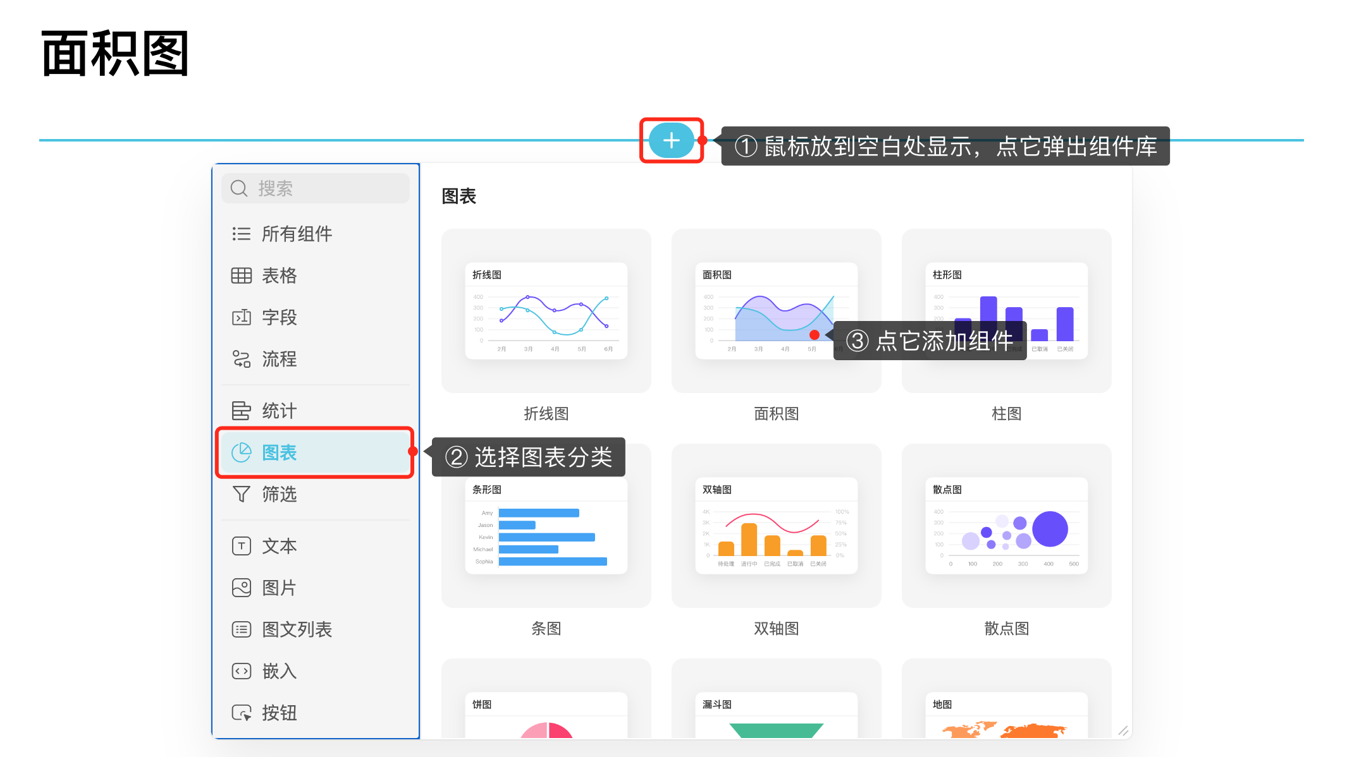This screenshot has width=1347, height=757.
Task: Add the 折线图 line chart thumbnail
Action: point(546,311)
